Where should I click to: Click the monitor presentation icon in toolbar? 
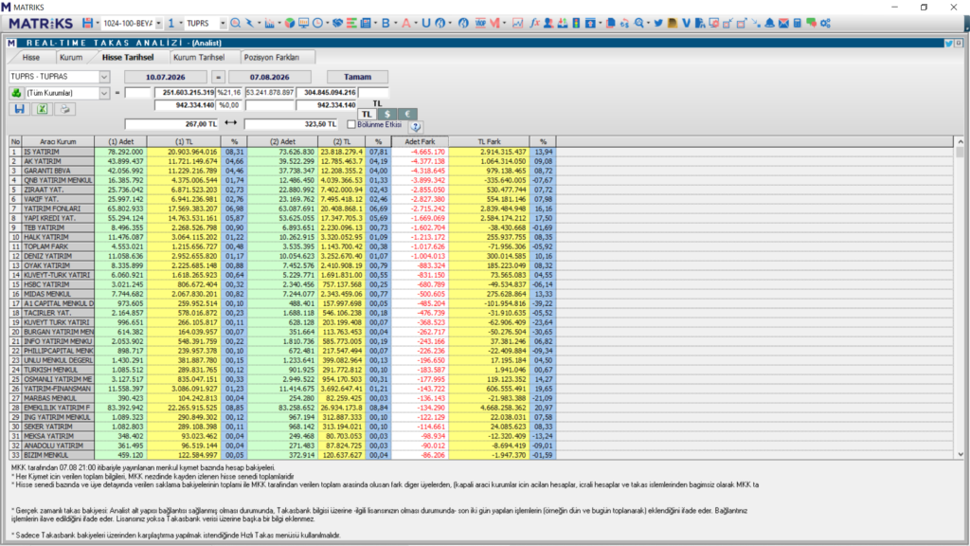[304, 23]
